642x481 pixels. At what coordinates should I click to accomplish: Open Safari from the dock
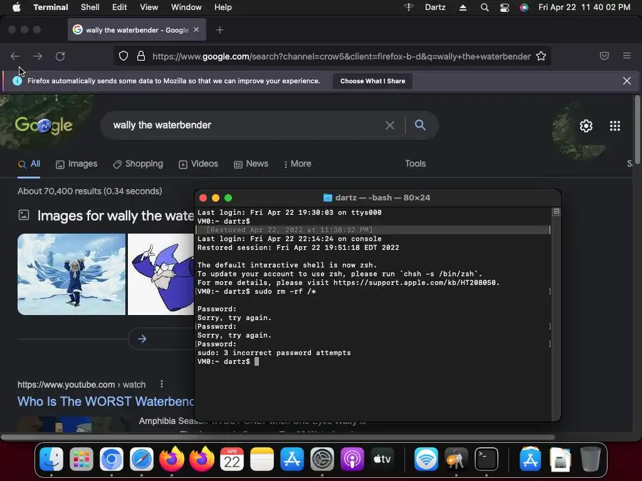coord(142,459)
